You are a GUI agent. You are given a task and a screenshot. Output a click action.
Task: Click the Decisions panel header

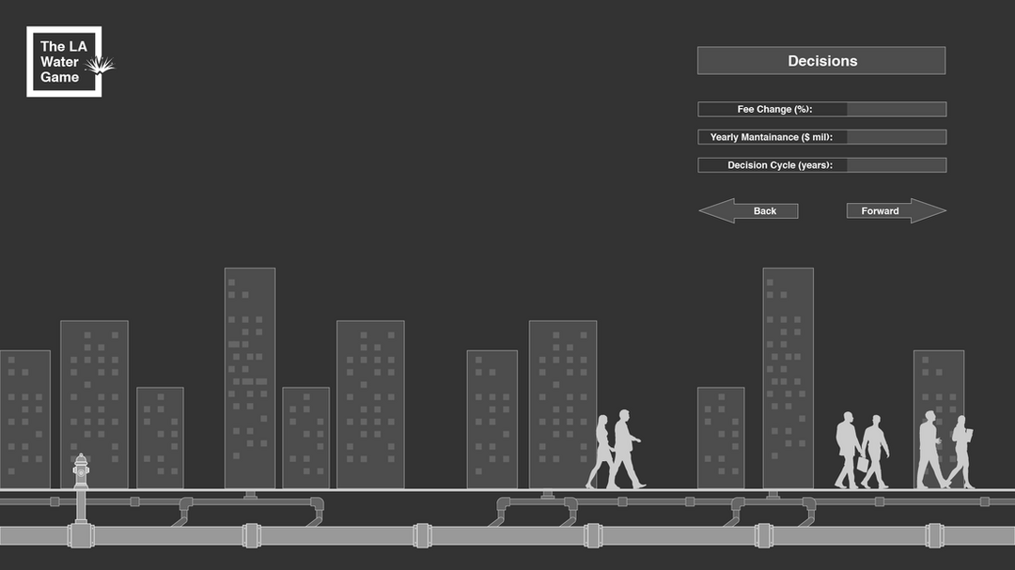(x=821, y=61)
